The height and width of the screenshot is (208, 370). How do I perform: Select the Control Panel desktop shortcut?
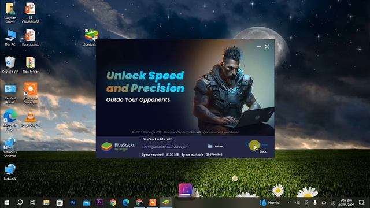tap(10, 94)
